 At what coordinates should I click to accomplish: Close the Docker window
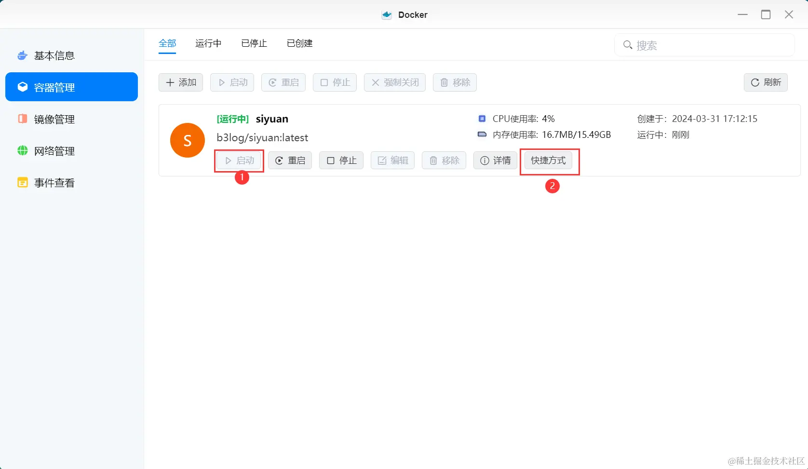789,14
